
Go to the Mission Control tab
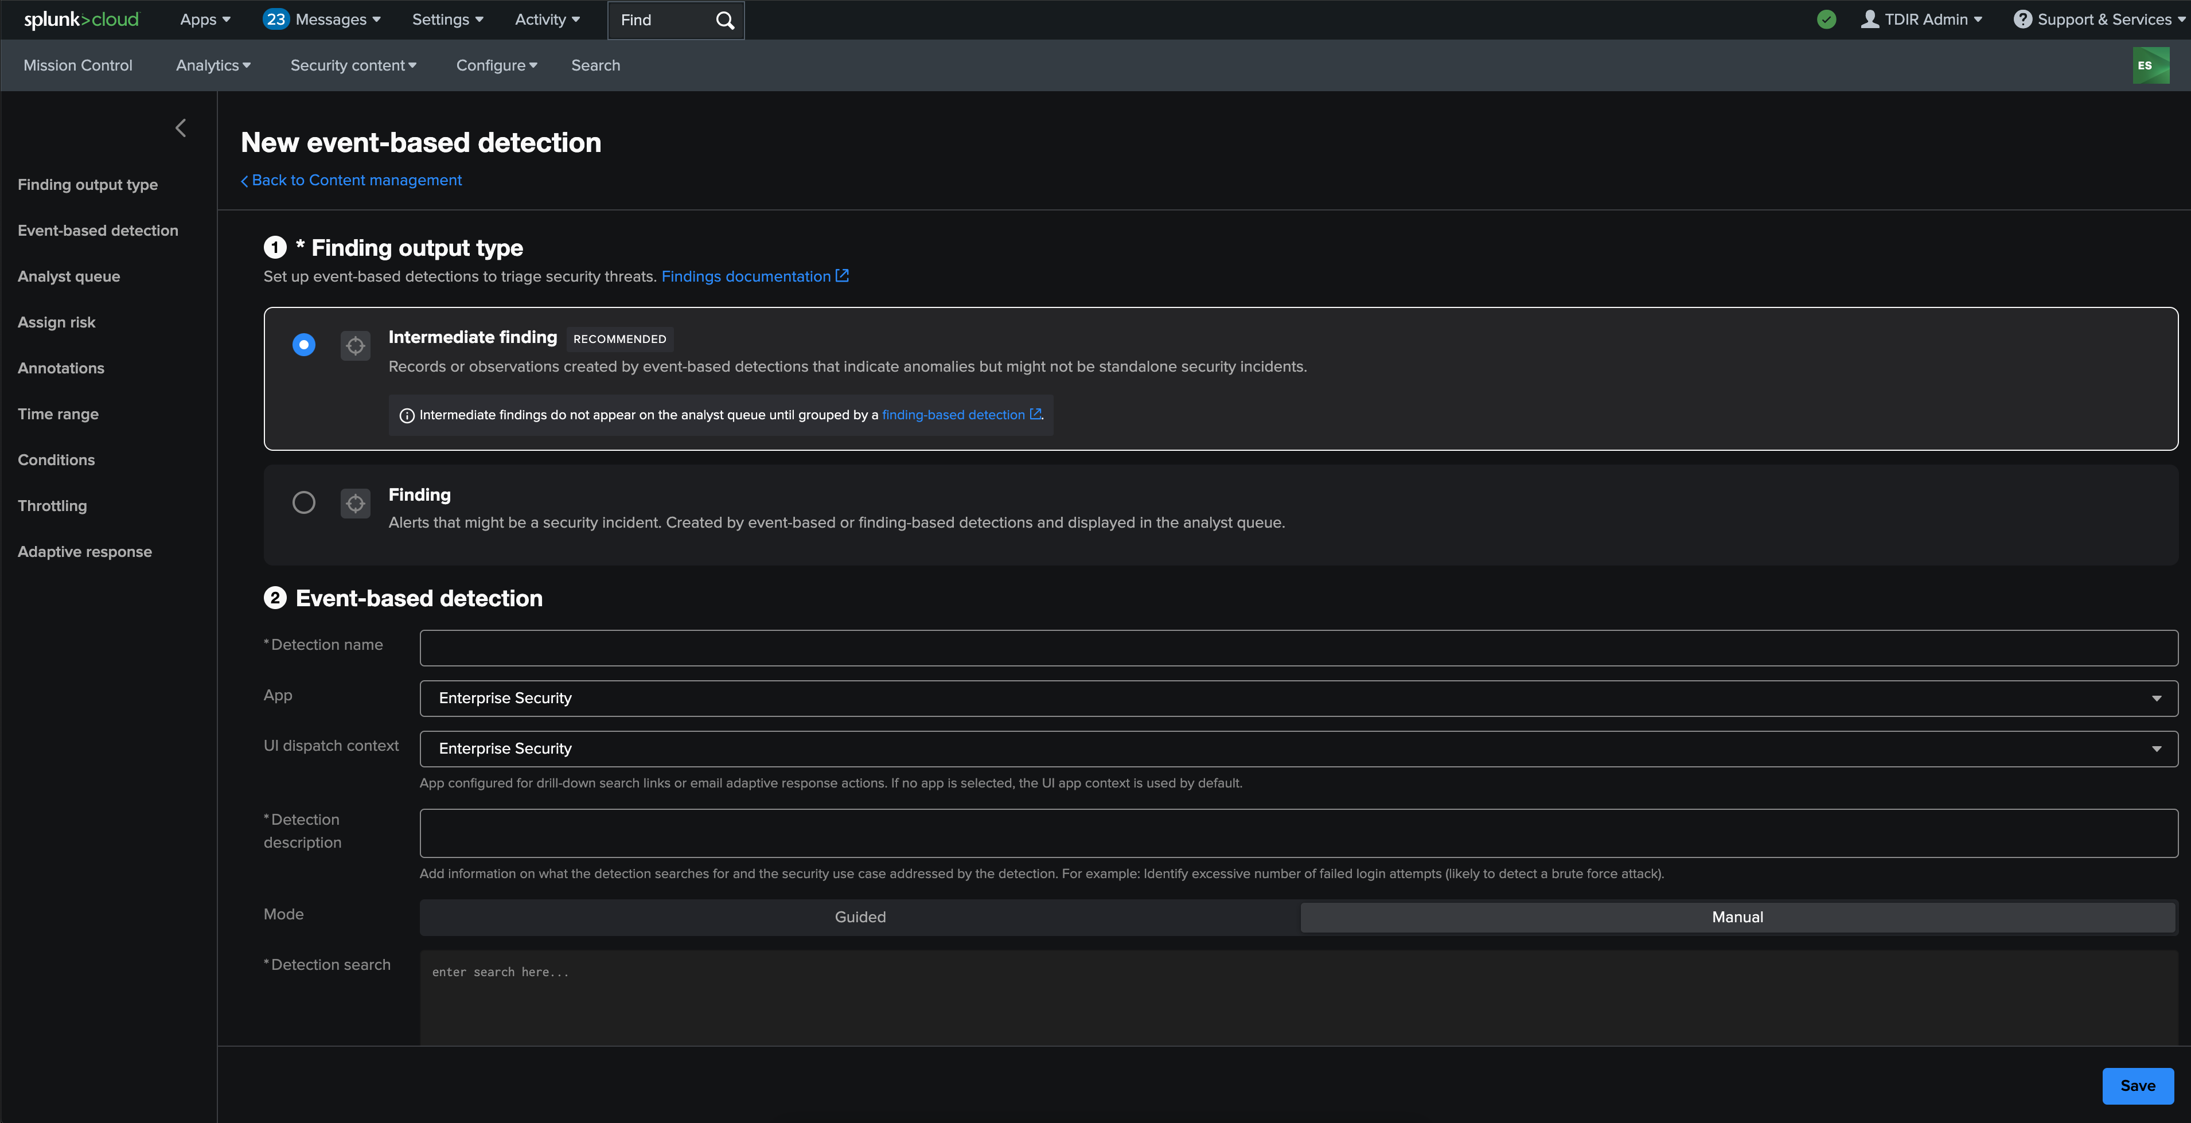(78, 65)
